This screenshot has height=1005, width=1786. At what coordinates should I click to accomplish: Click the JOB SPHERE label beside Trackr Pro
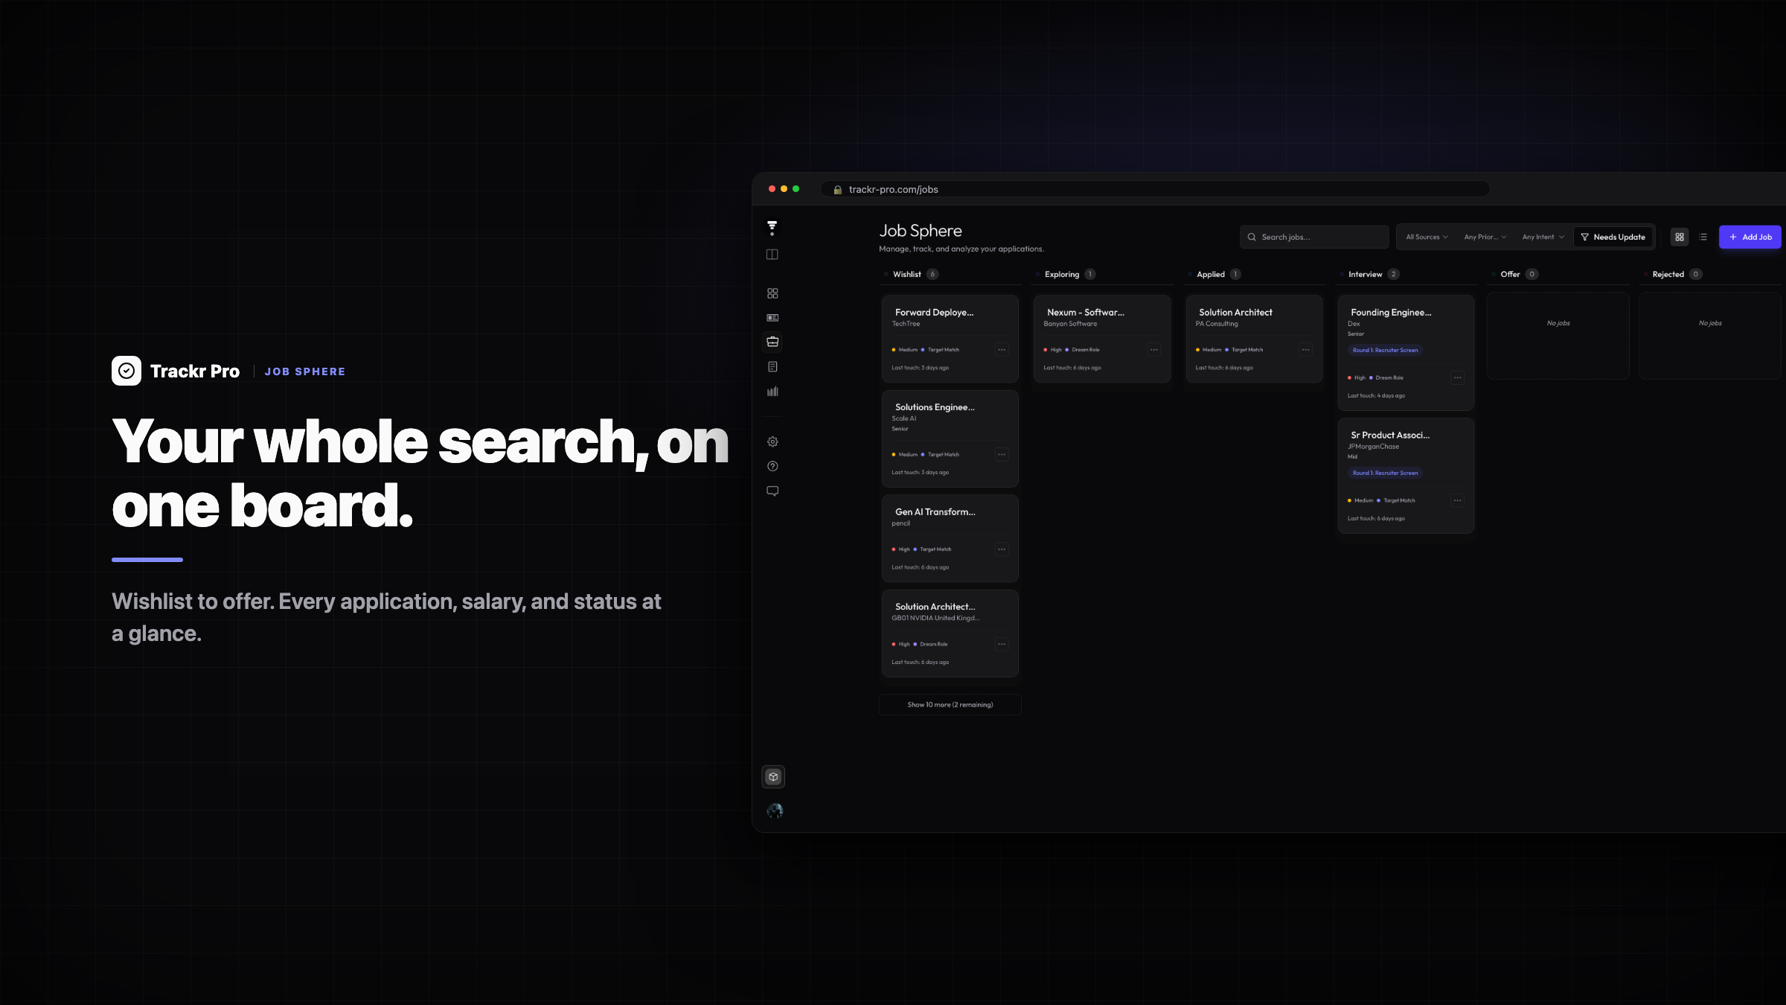[x=305, y=371]
